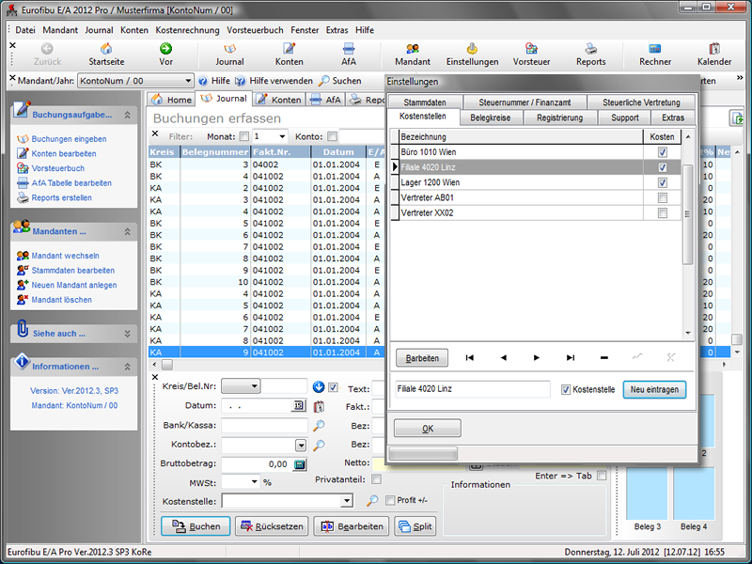Open the Kostenrechnung menu
Viewport: 752px width, 564px height.
coord(187,30)
